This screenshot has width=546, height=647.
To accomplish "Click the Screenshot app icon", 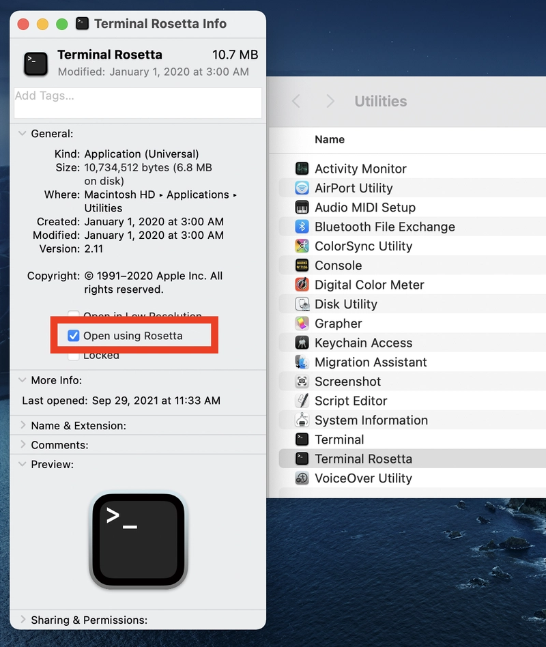I will click(302, 382).
